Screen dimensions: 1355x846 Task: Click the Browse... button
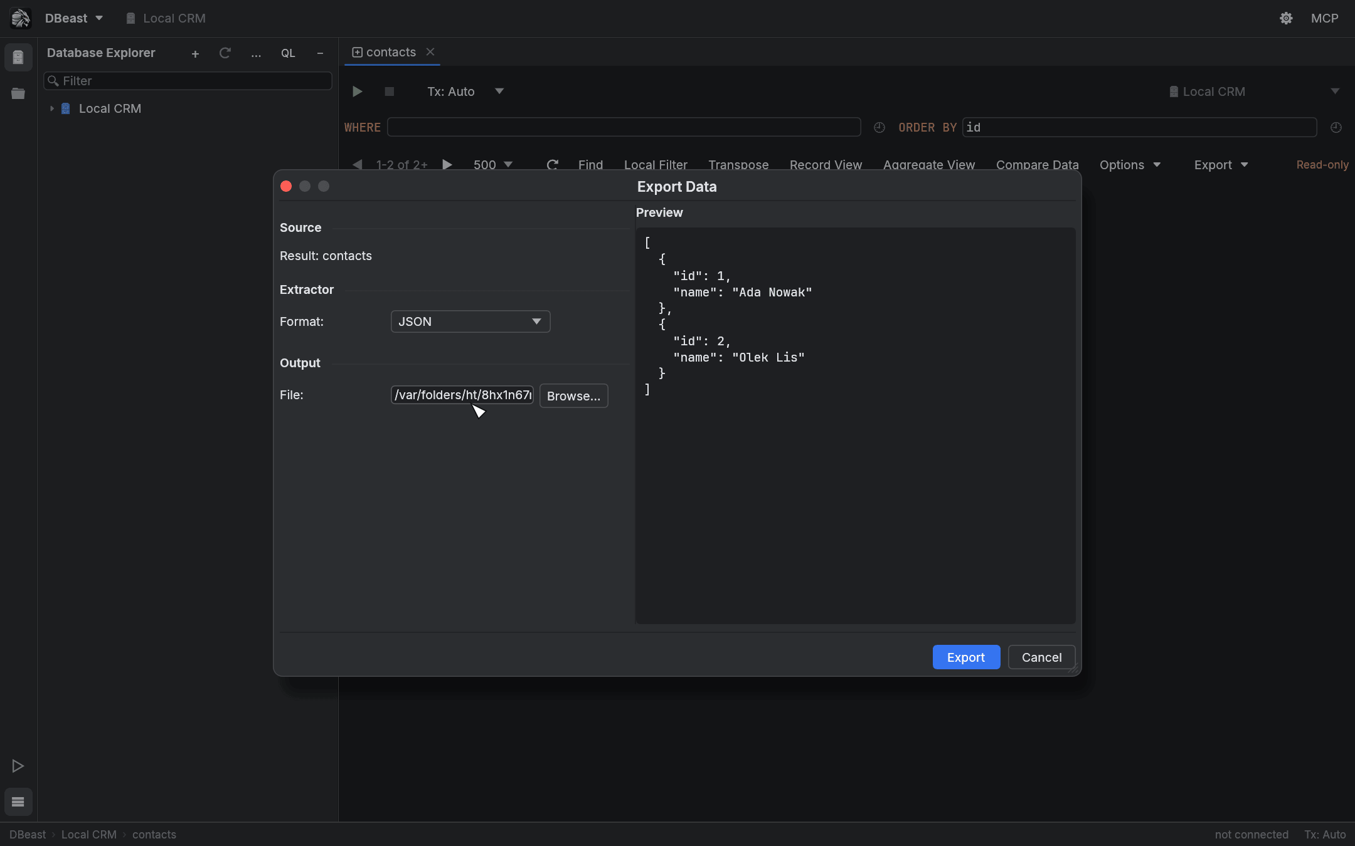coord(573,396)
